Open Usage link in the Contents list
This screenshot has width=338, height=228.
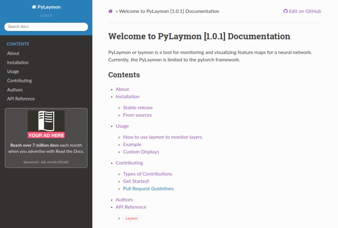pyautogui.click(x=122, y=126)
